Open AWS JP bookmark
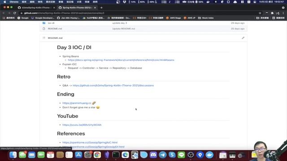 (x=189, y=18)
